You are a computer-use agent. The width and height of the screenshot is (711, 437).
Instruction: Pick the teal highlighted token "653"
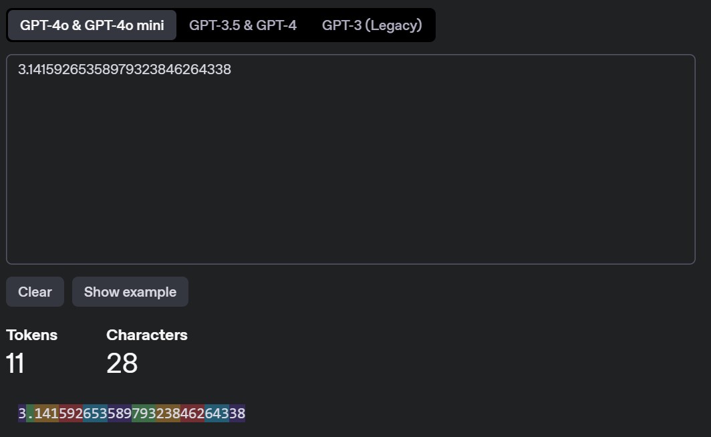95,414
